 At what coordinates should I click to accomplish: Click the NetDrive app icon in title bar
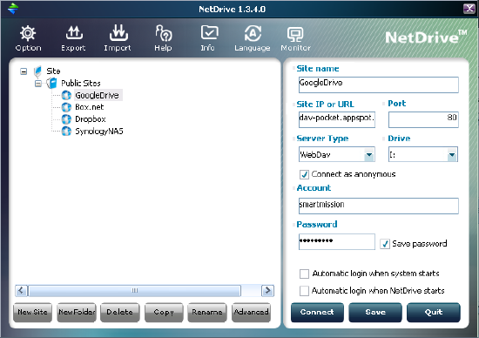click(13, 9)
